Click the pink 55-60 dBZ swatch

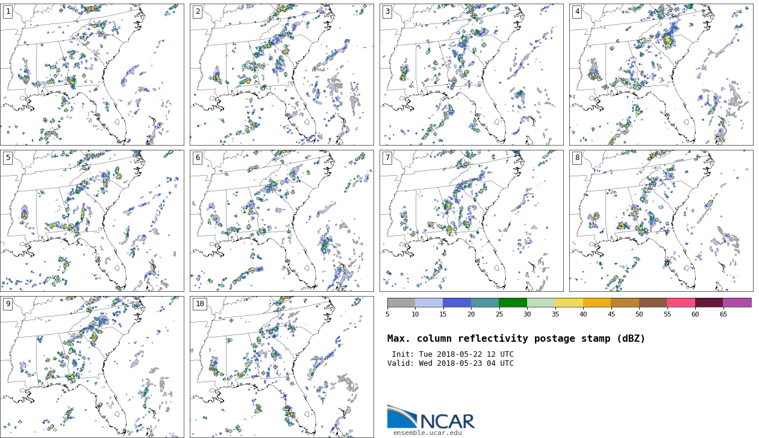pos(681,303)
